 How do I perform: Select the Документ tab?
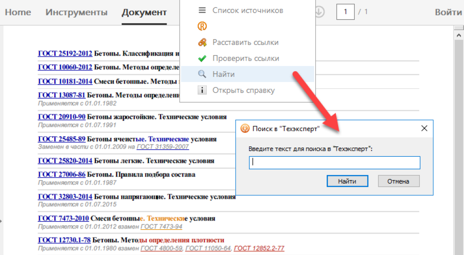point(144,12)
